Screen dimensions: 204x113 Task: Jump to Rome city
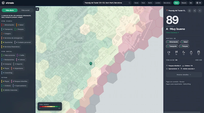tap(136, 3)
